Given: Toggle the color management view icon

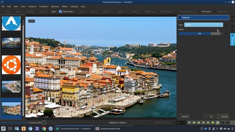Looking at the screenshot, I should pyautogui.click(x=232, y=122).
